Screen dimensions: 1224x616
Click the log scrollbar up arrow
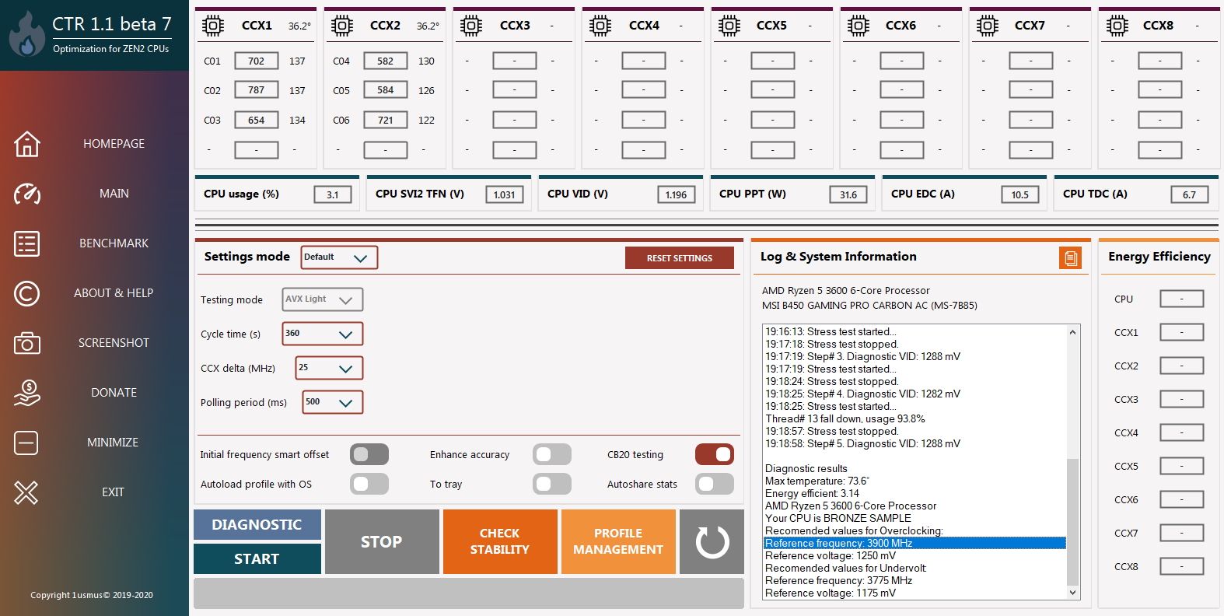(1073, 332)
